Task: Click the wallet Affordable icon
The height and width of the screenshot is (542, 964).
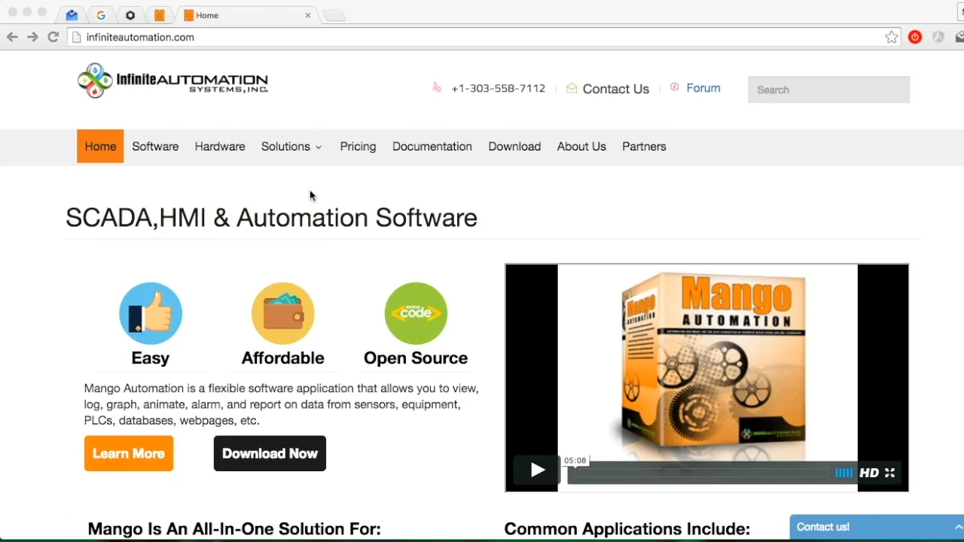Action: (x=283, y=313)
